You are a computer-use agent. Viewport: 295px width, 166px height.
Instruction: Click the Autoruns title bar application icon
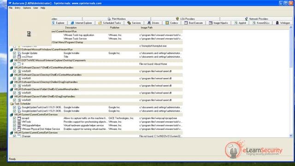click(10, 3)
